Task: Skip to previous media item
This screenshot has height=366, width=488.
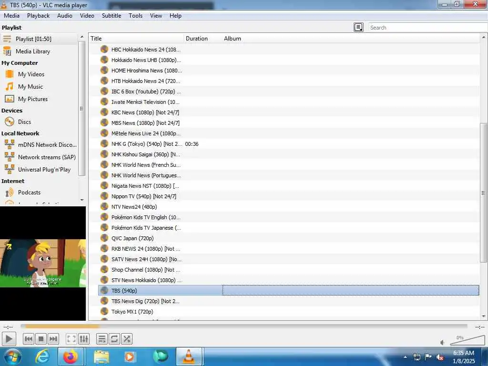Action: (28, 339)
